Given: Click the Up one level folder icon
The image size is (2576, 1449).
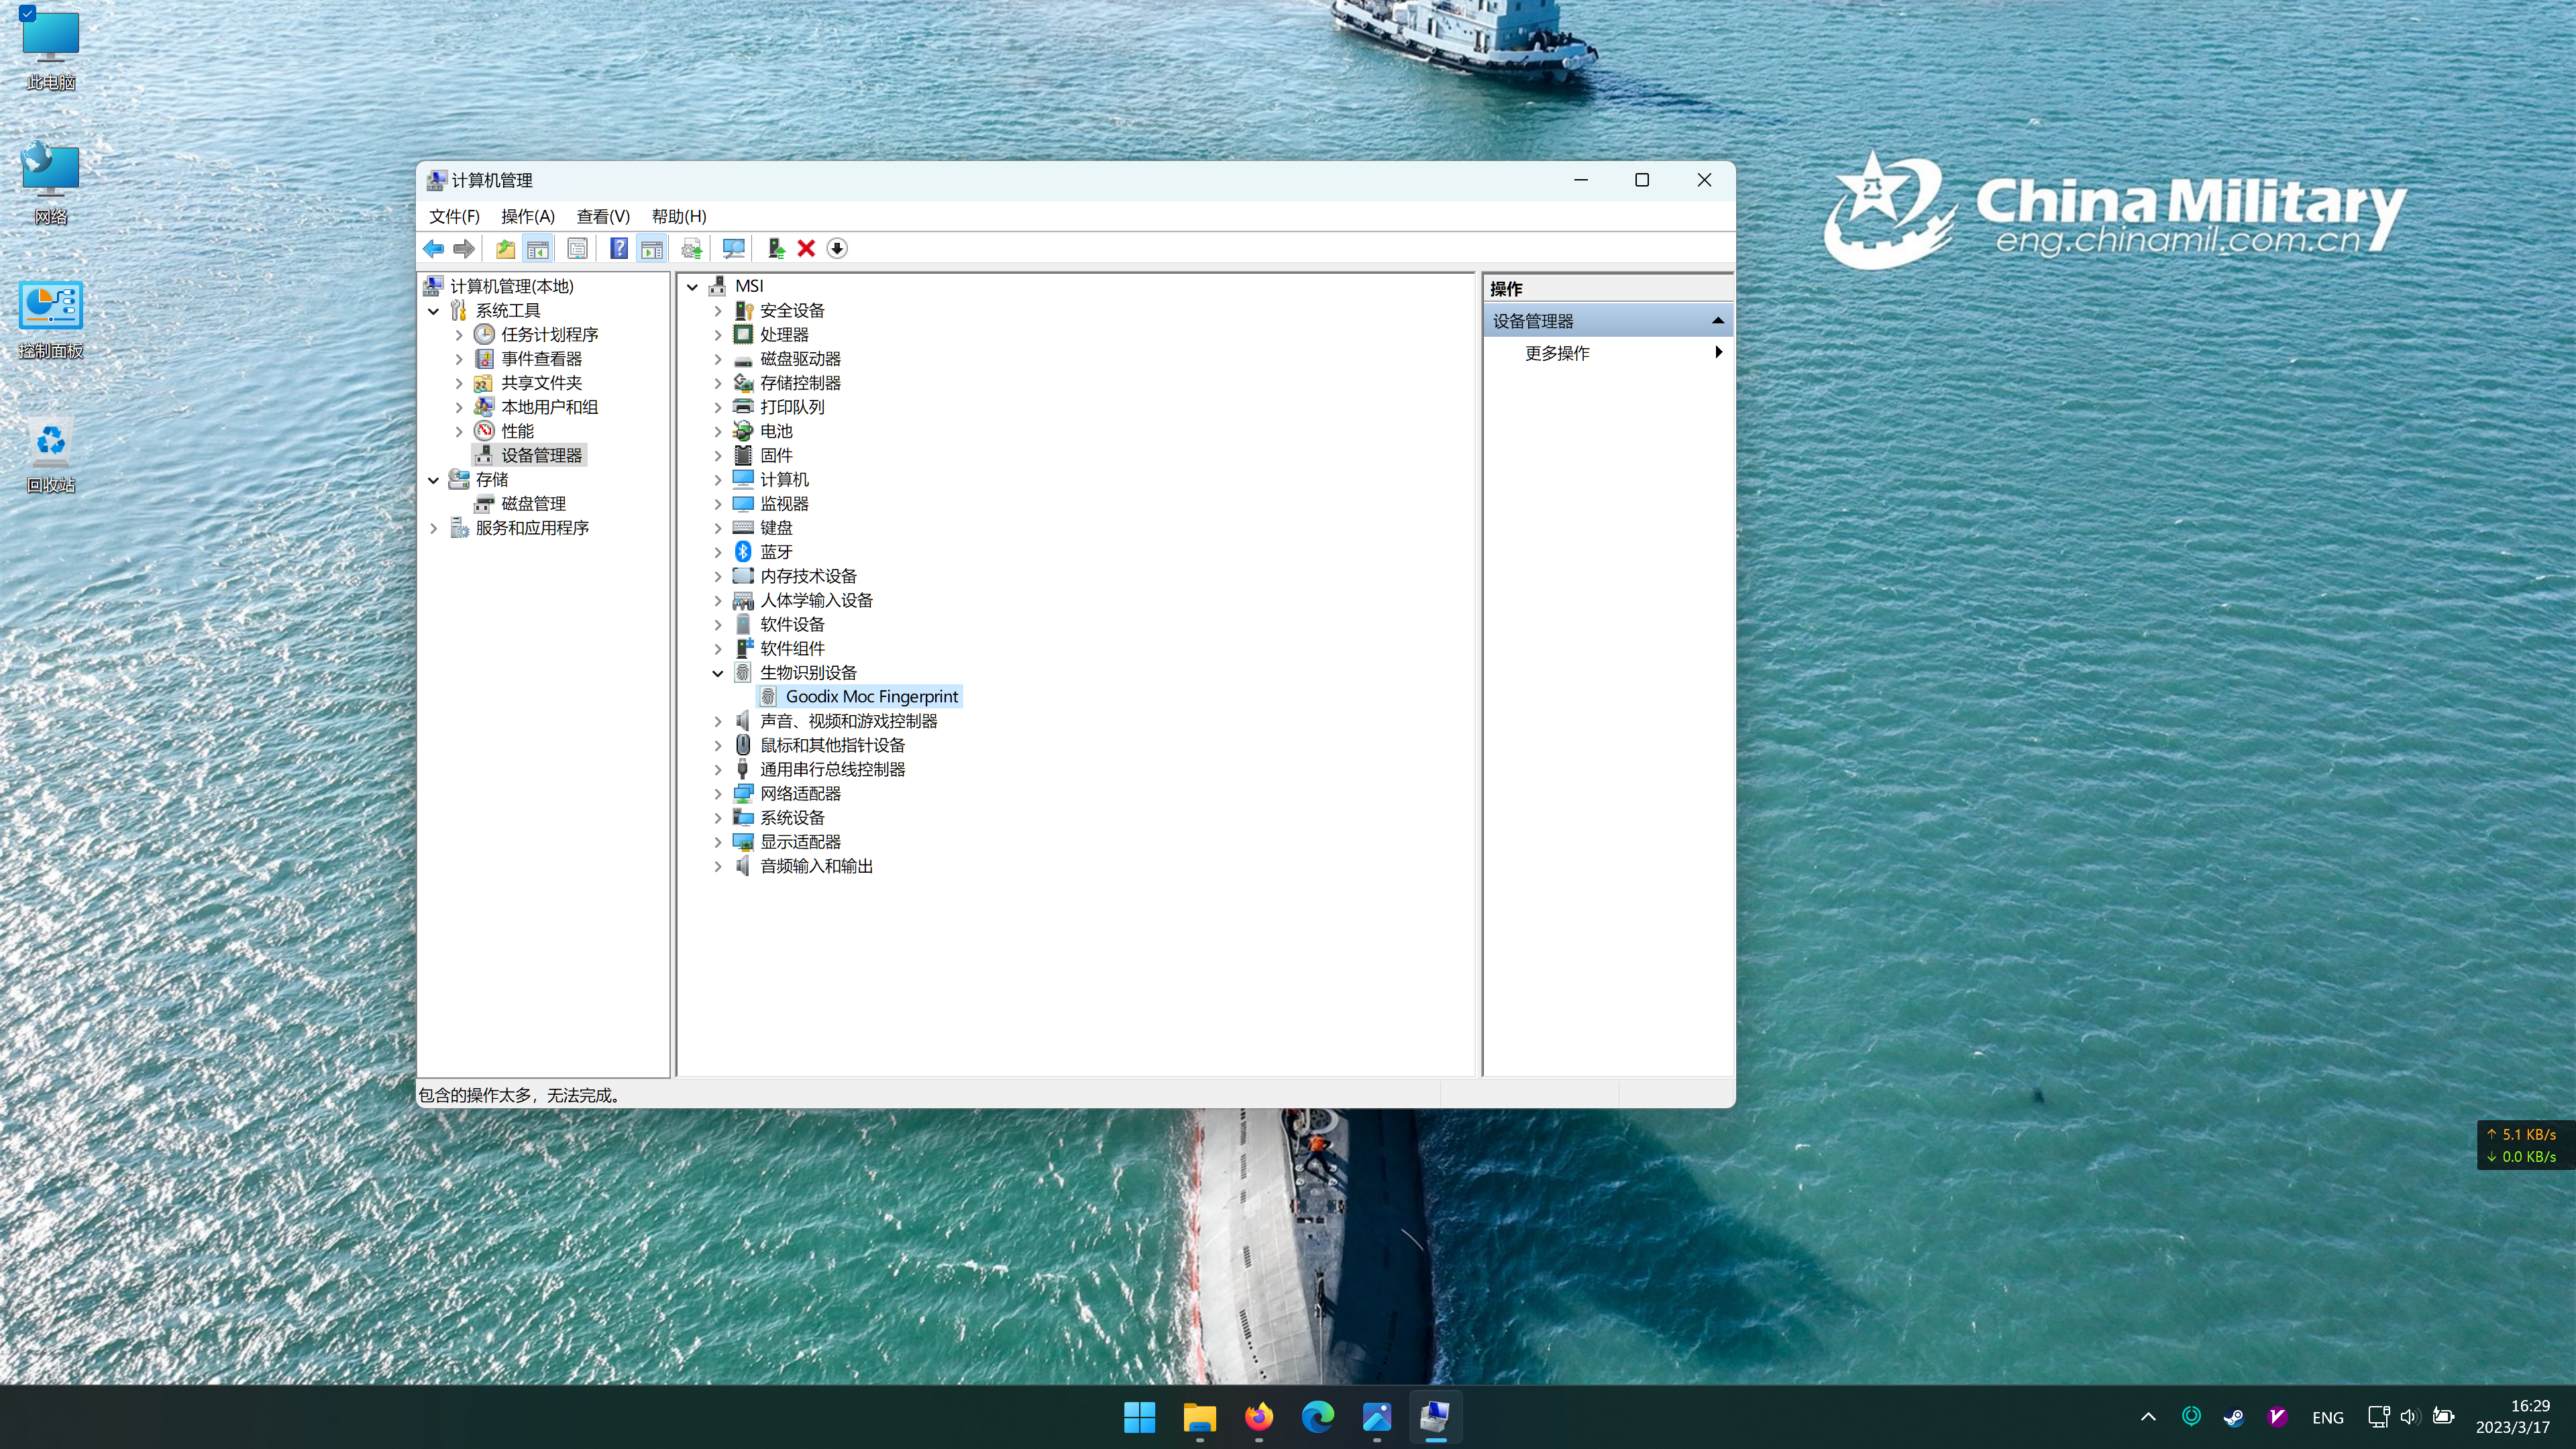Looking at the screenshot, I should (x=505, y=248).
